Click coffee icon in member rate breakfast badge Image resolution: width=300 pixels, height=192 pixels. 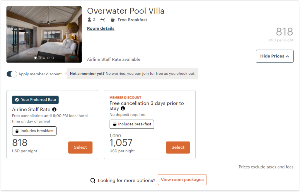[x=115, y=124]
